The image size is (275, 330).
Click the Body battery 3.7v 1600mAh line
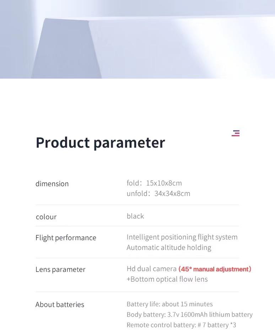pos(189,314)
